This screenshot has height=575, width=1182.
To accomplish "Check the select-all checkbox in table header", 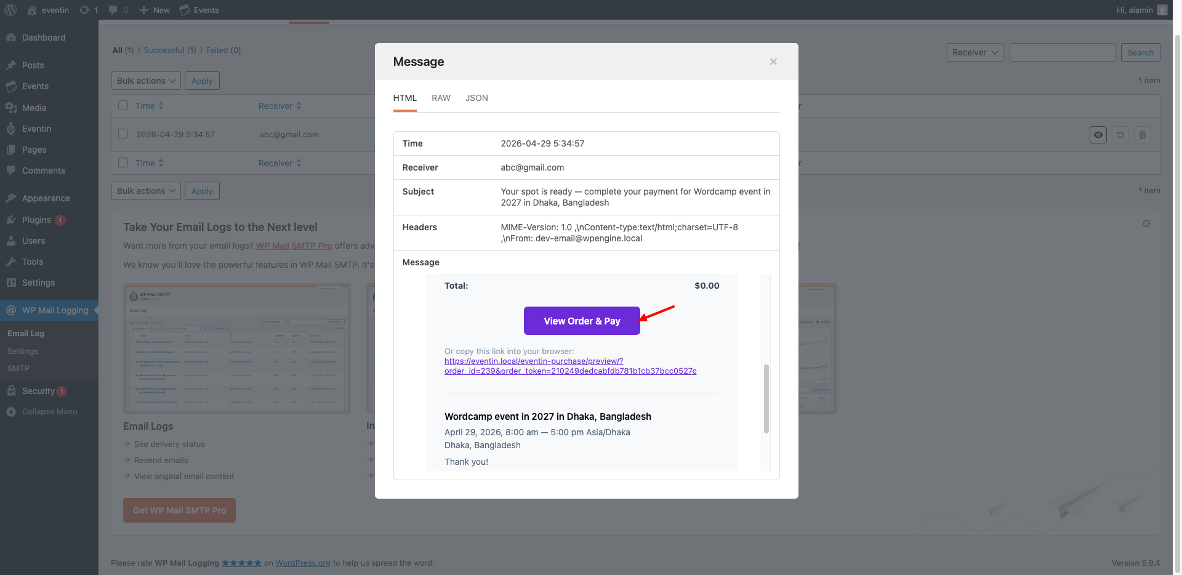I will point(123,105).
